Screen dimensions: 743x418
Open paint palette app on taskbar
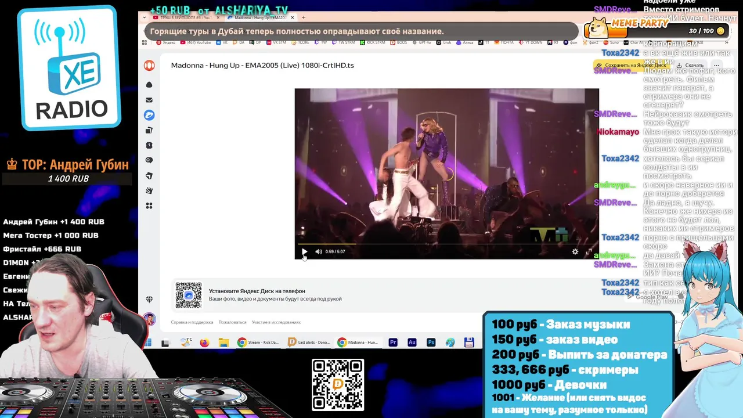tap(450, 343)
